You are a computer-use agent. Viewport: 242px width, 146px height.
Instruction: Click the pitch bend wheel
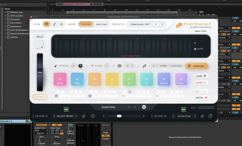point(40,72)
